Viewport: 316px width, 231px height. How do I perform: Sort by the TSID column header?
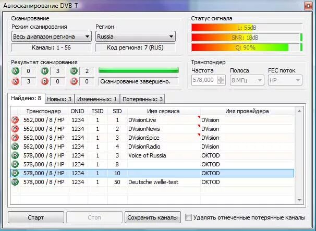[98, 111]
